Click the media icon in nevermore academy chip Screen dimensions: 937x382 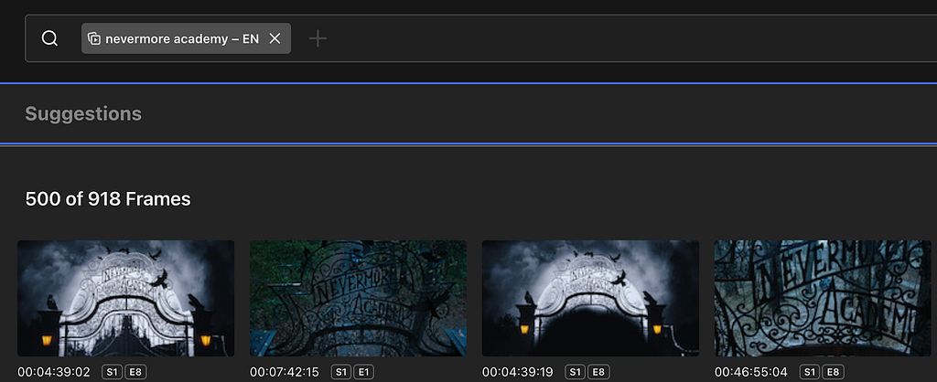(94, 38)
